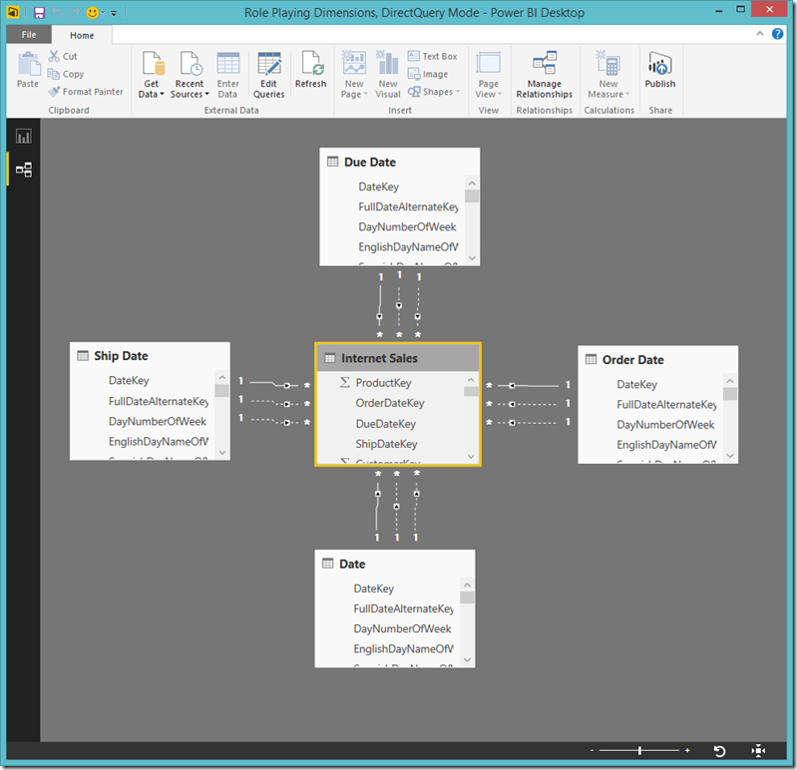This screenshot has width=797, height=770.
Task: Click the Copy icon
Action: pyautogui.click(x=54, y=74)
